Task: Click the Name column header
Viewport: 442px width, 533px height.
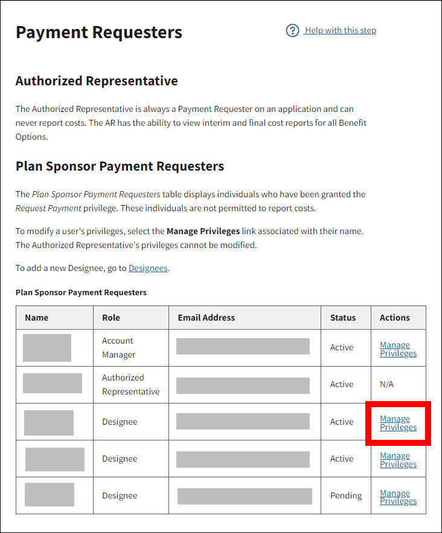Action: tap(37, 318)
